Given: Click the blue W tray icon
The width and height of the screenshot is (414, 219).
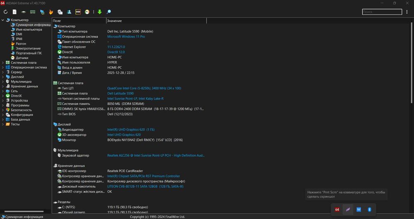Looking at the screenshot, I should [x=359, y=209].
